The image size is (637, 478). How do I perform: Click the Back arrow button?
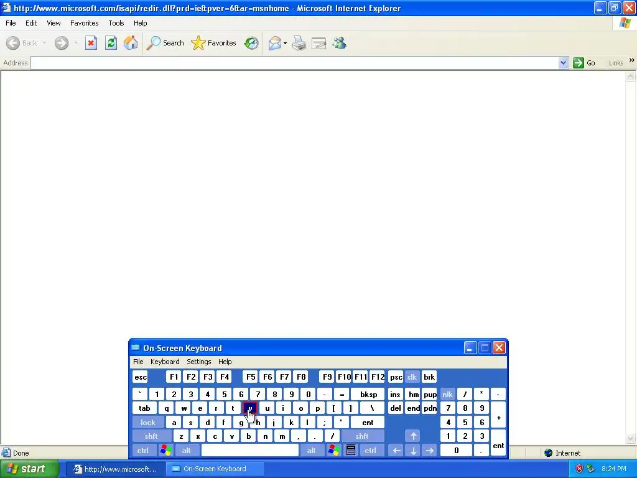[22, 43]
